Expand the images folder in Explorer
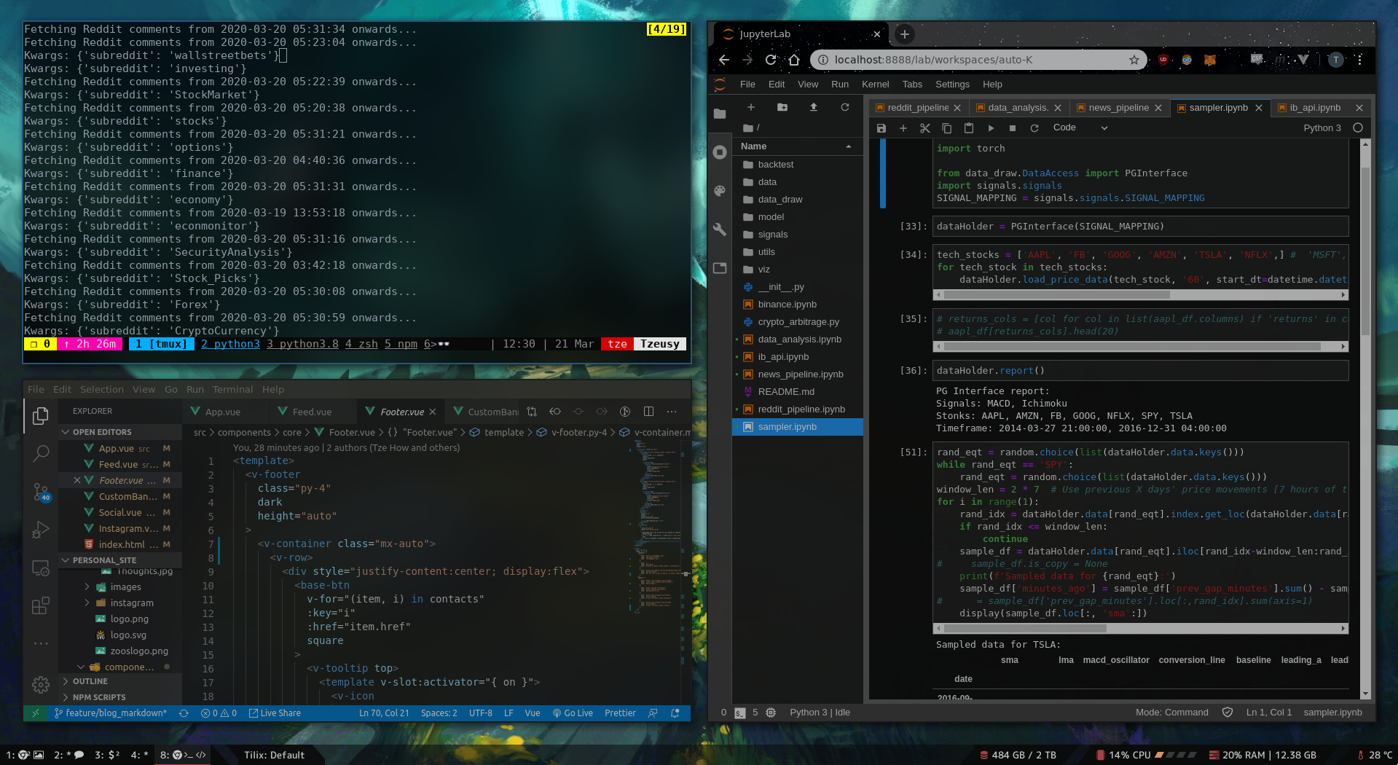This screenshot has height=765, width=1398. click(87, 586)
